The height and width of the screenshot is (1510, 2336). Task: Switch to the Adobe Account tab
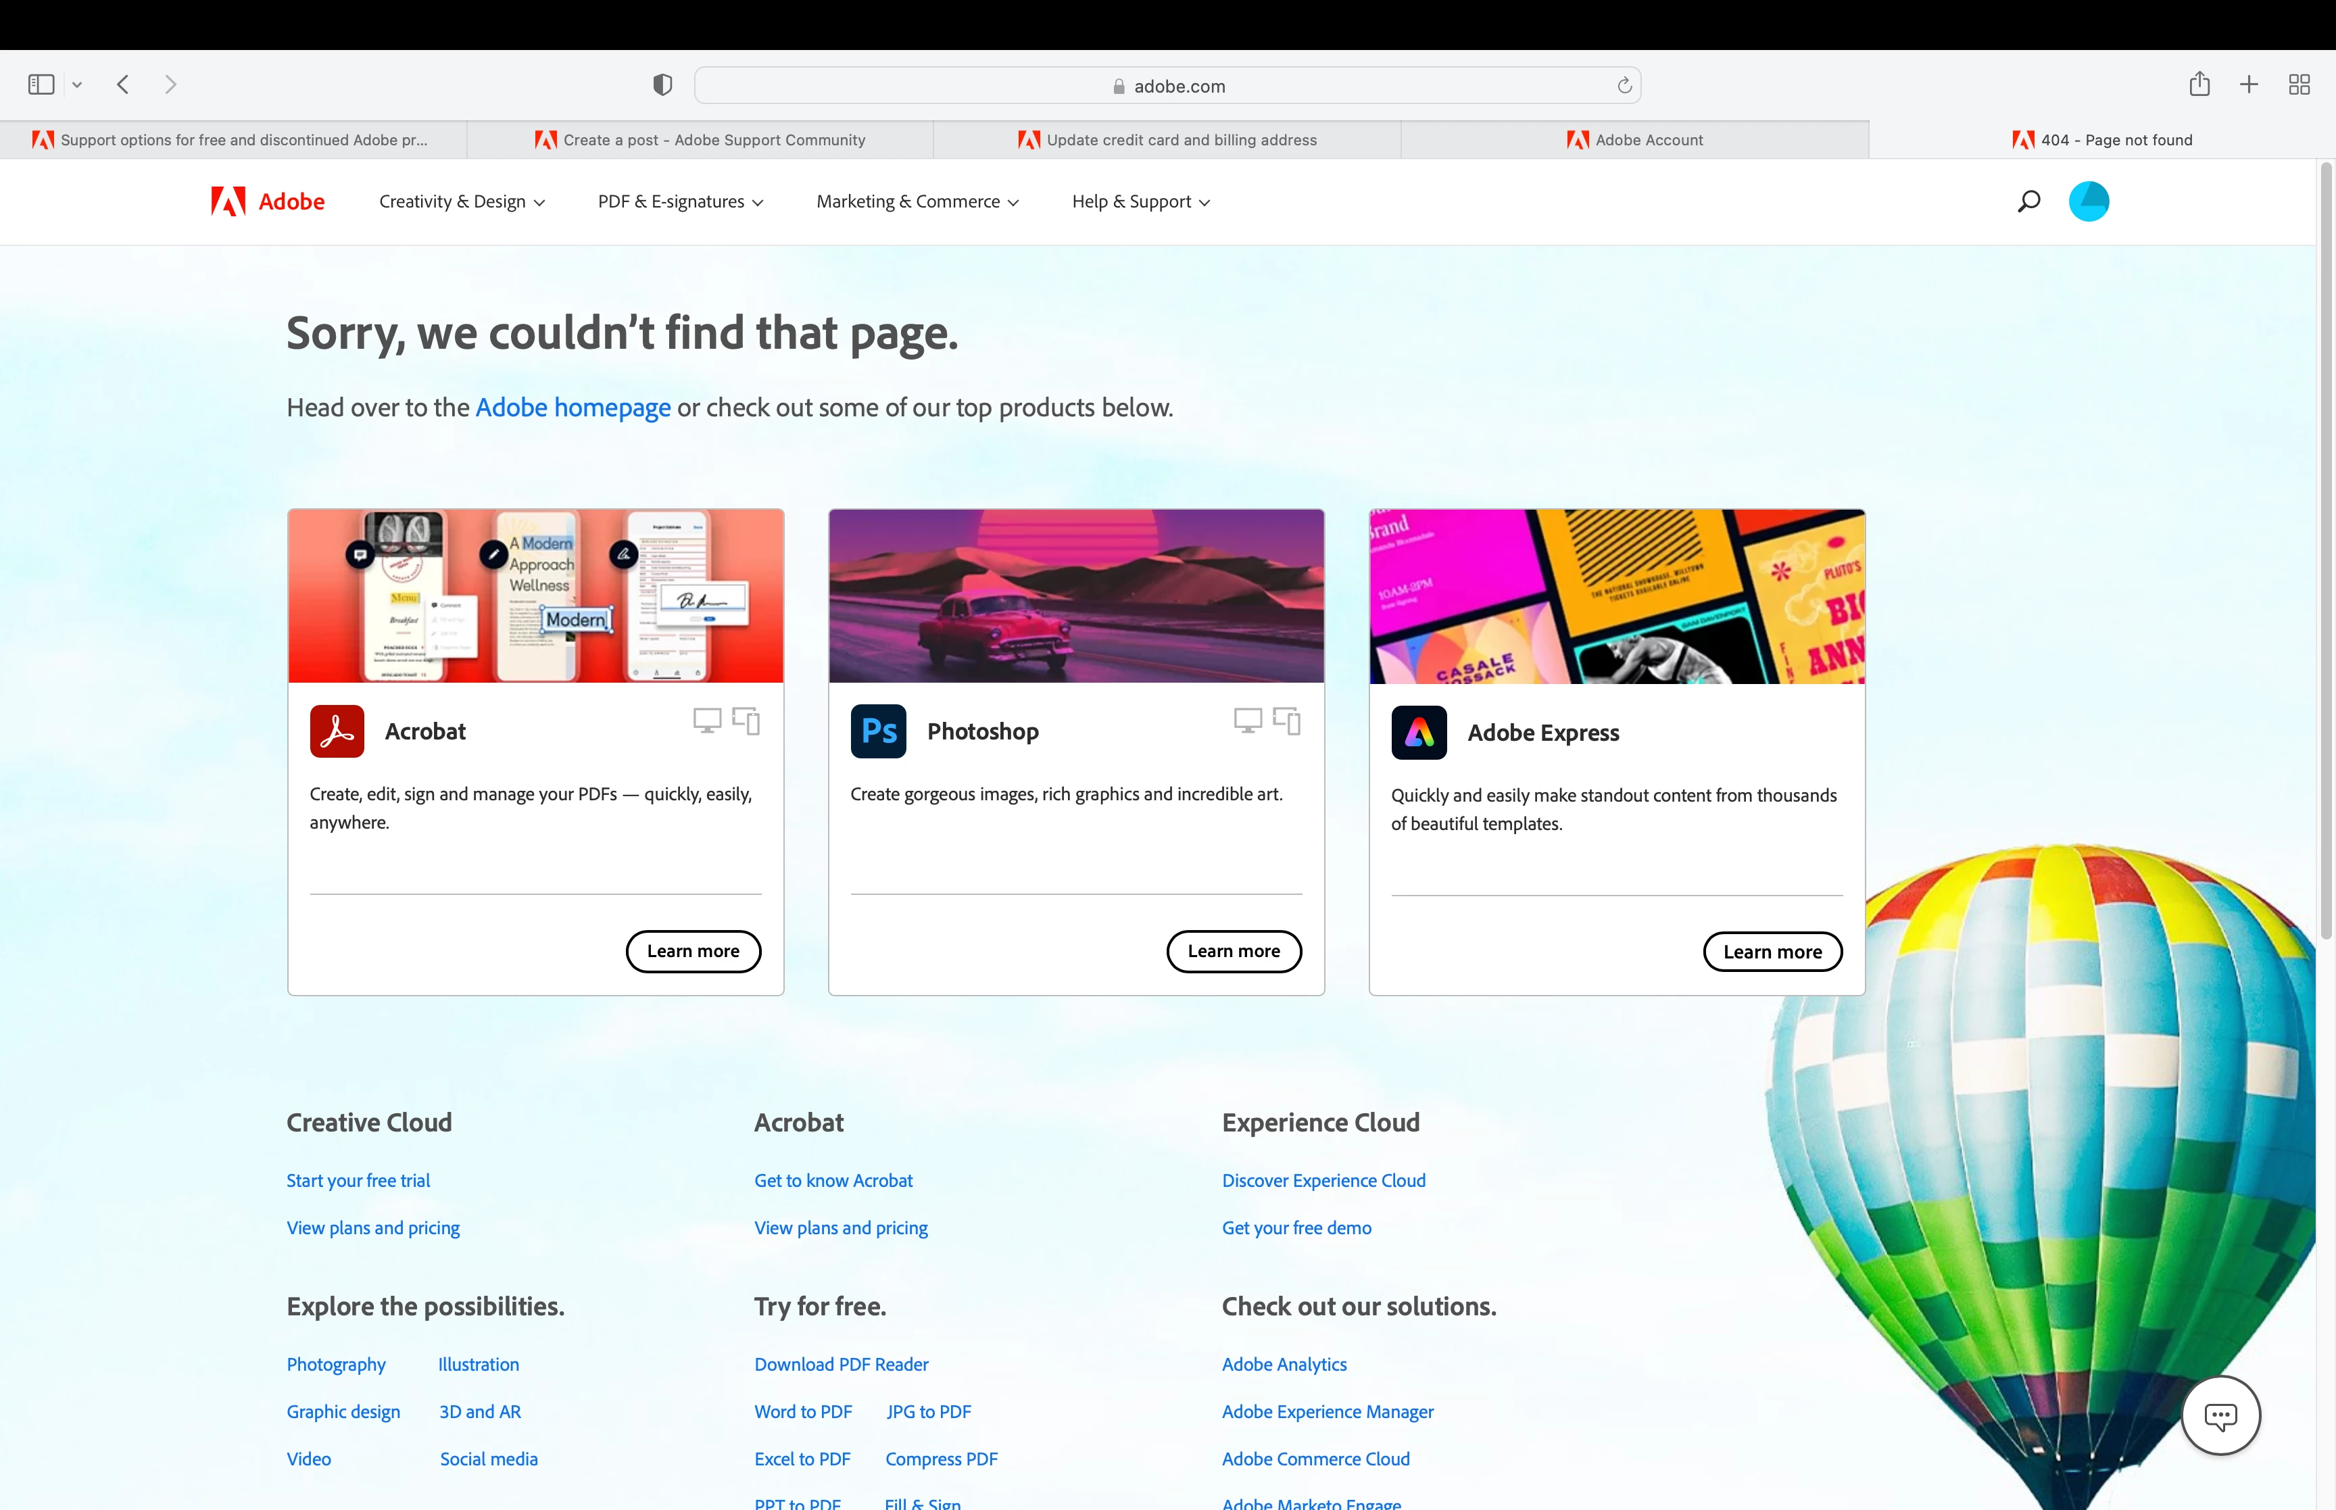(x=1635, y=140)
